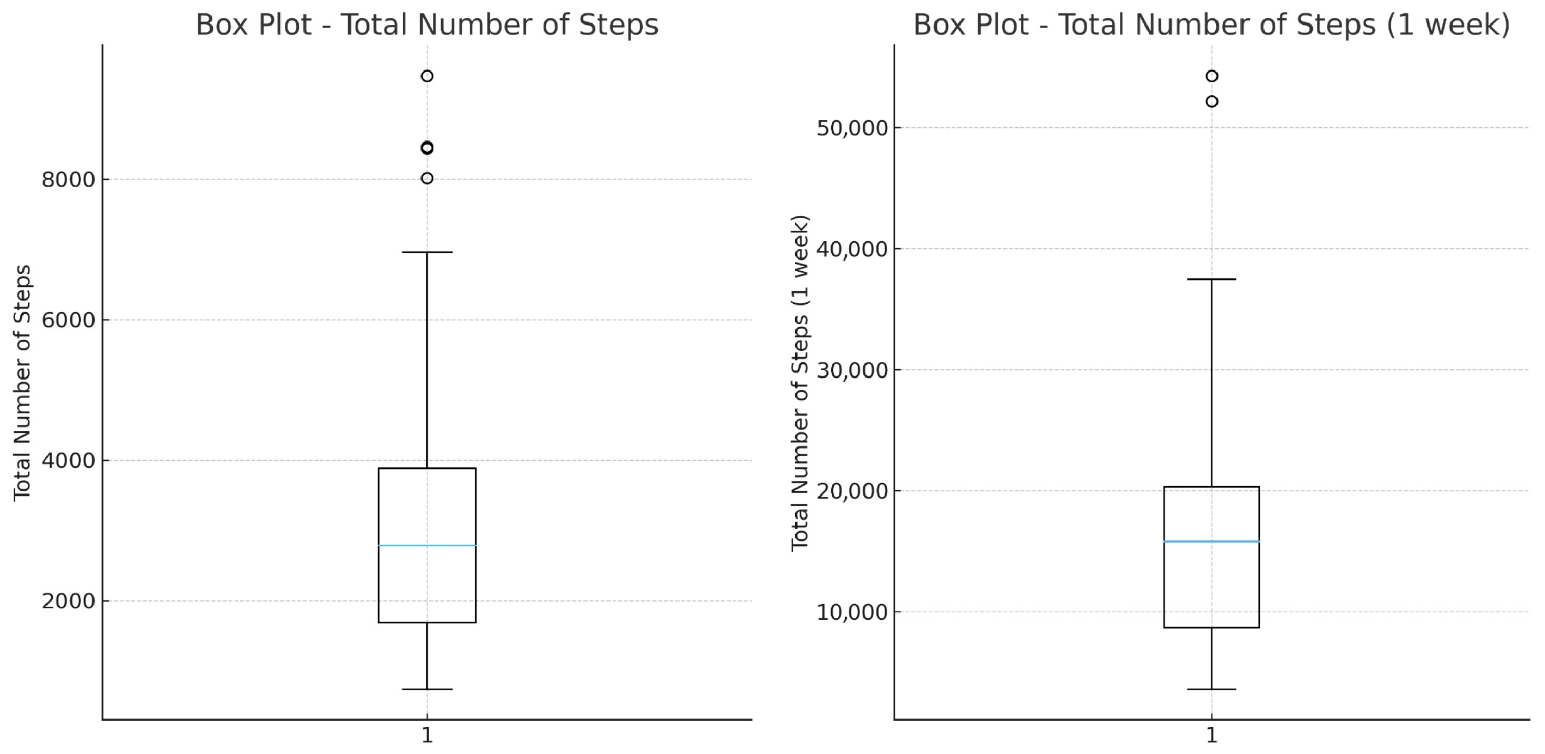Click the topmost outlier in the left plot
1545x754 pixels.
(427, 76)
